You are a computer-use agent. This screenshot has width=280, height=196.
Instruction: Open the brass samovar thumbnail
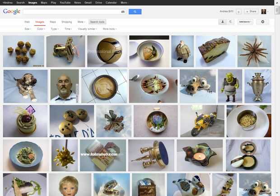258,86
